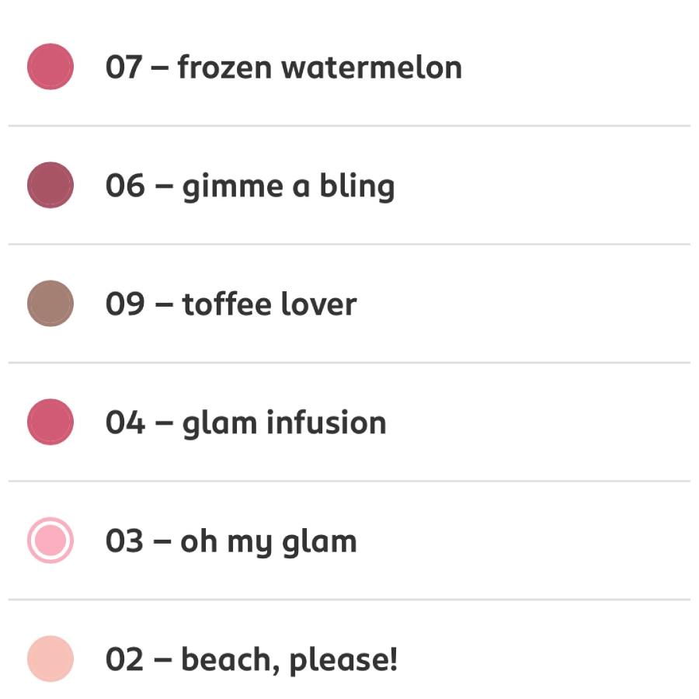Select the beach, please! peach swatch
This screenshot has height=699, width=699.
(50, 659)
